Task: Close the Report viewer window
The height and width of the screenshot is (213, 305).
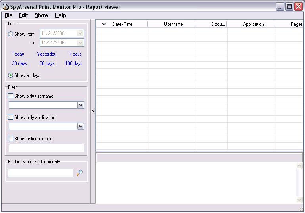Action: coord(298,7)
